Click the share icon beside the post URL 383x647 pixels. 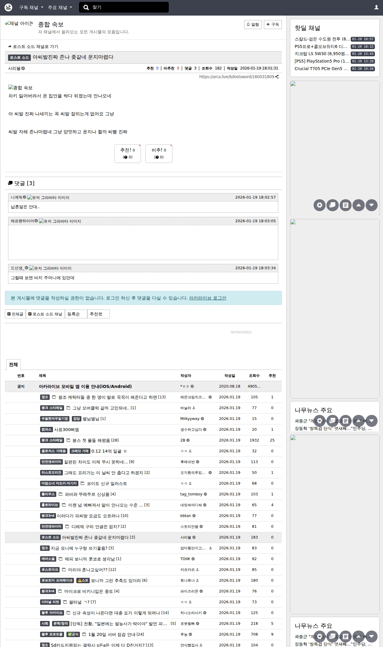[277, 77]
